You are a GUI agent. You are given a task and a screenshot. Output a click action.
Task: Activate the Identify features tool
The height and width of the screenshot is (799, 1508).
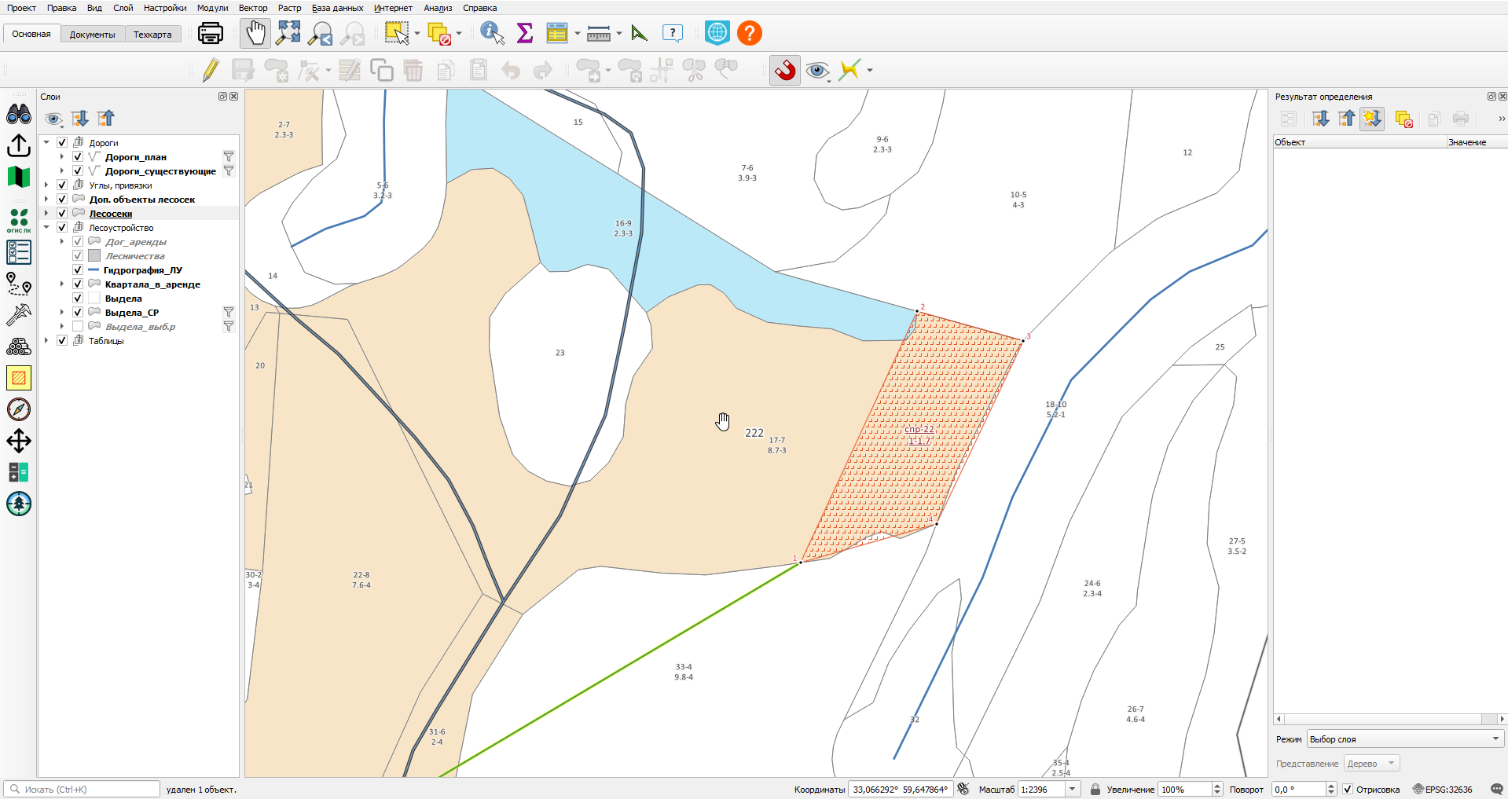point(492,33)
